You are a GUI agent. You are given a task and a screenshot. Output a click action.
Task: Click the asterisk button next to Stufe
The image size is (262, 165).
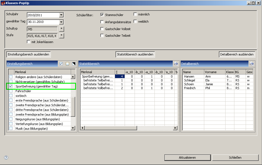(x=61, y=36)
